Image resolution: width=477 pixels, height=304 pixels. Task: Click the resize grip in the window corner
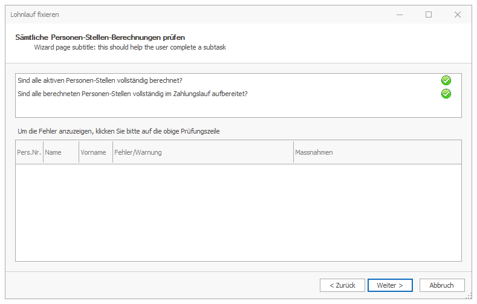click(x=469, y=296)
